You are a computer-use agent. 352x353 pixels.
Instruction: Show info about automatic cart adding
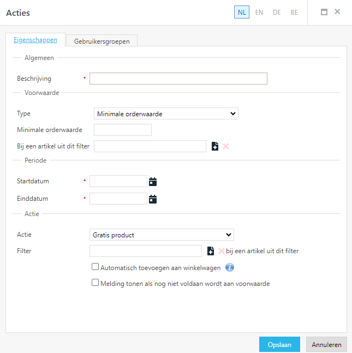click(230, 267)
